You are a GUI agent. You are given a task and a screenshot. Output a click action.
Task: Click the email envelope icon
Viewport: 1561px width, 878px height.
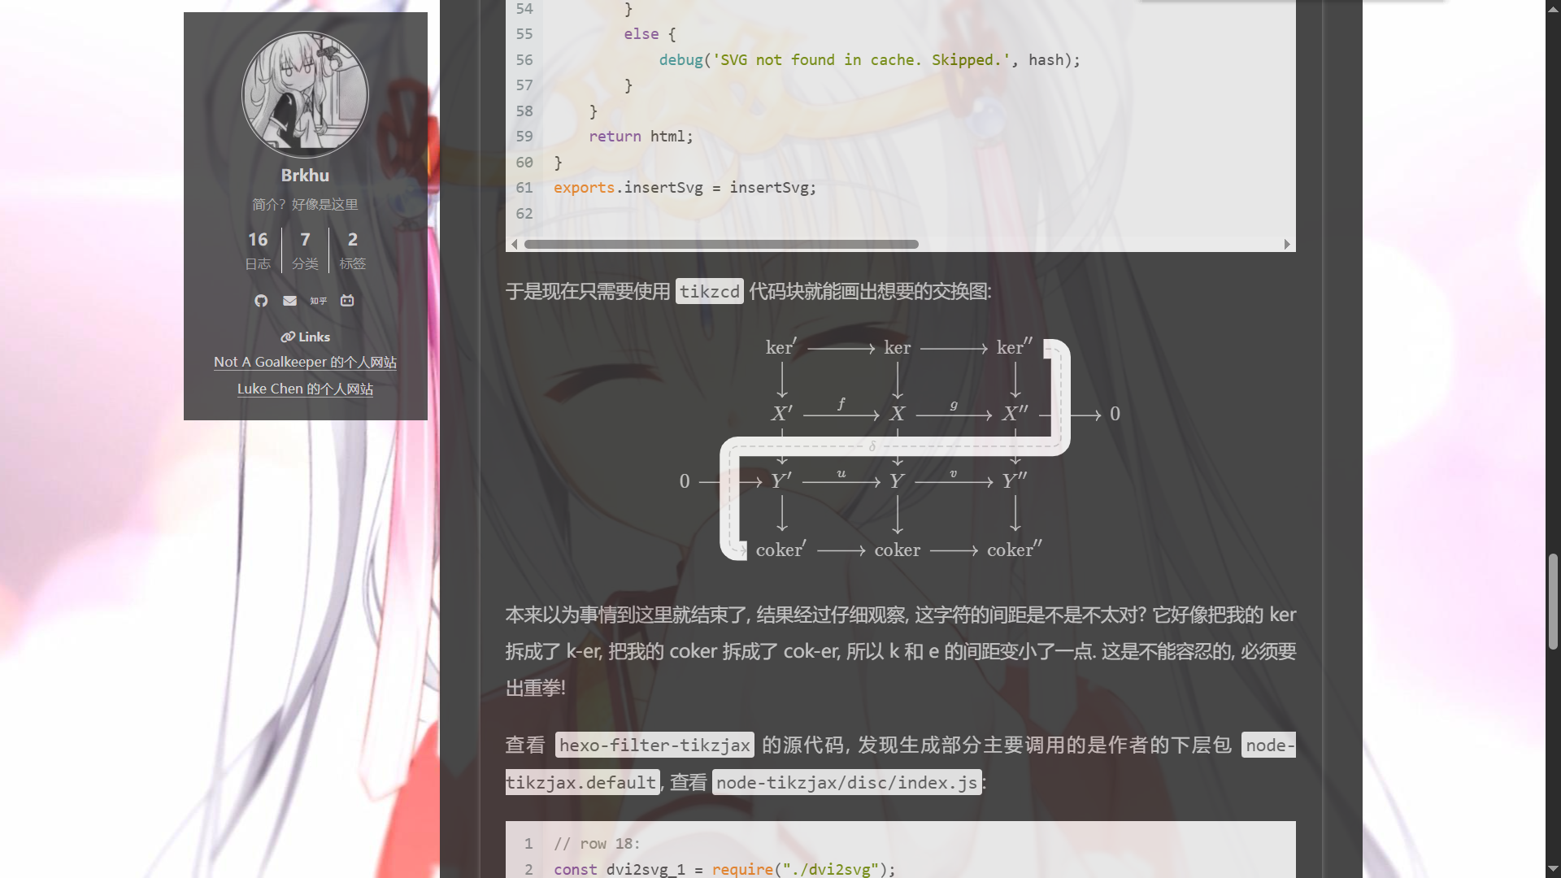coord(289,301)
